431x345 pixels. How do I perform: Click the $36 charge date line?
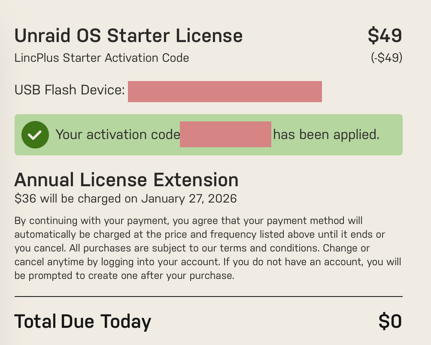125,199
